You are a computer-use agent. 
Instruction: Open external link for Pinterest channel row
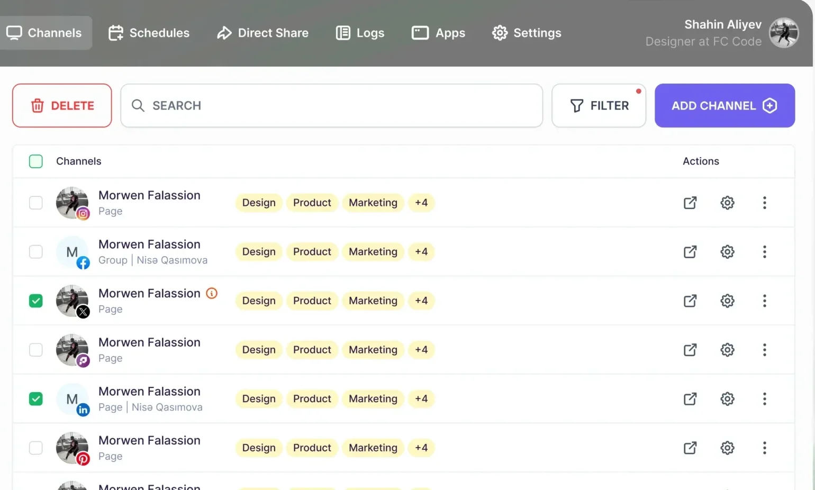pos(690,448)
